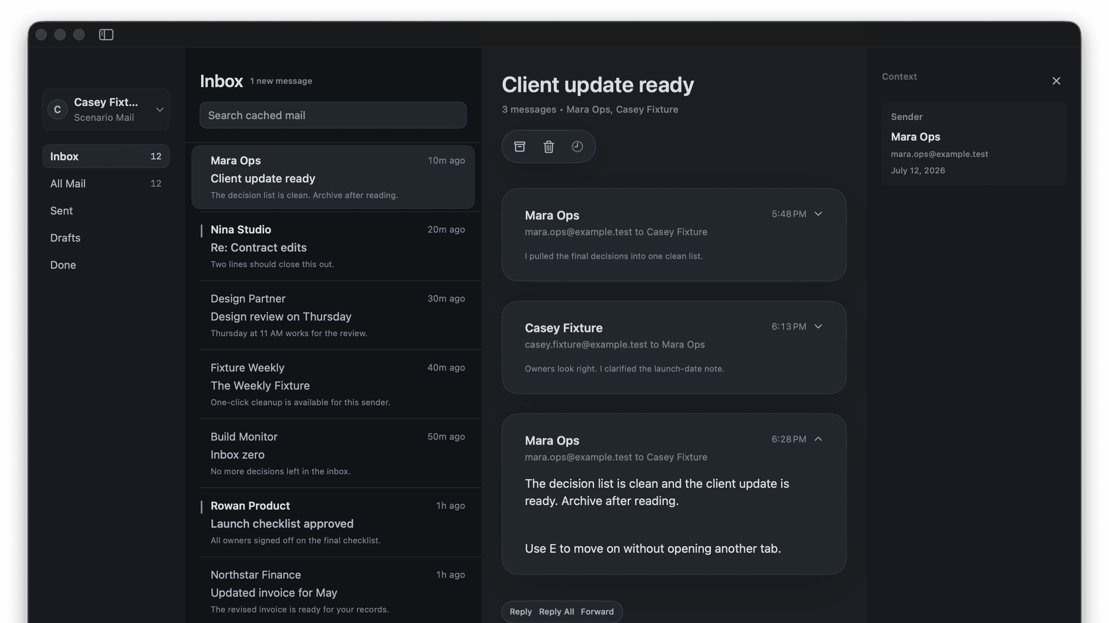Click the Forward button
Screen dimensions: 1109x623
point(597,611)
